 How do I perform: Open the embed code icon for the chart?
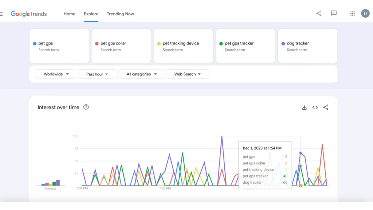tap(315, 108)
